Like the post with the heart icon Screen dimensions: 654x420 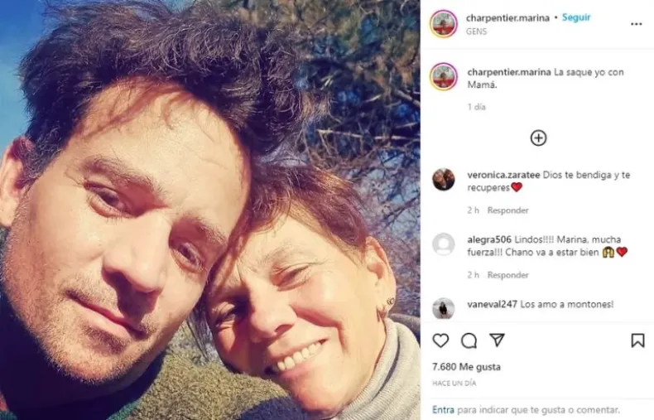[440, 340]
